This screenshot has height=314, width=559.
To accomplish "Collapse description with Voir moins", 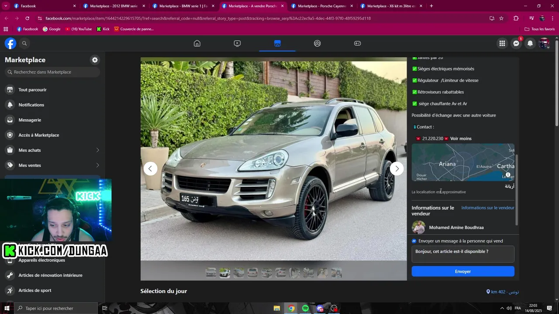I will click(x=461, y=138).
